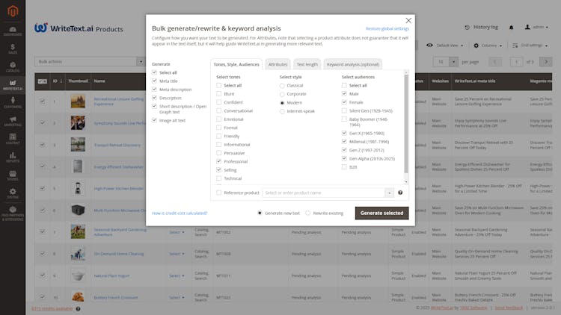Image resolution: width=561 pixels, height=315 pixels.
Task: Open the credits available link
Action: tap(52, 308)
